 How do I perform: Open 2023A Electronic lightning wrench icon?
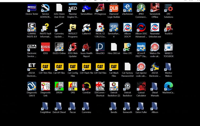click(x=155, y=67)
